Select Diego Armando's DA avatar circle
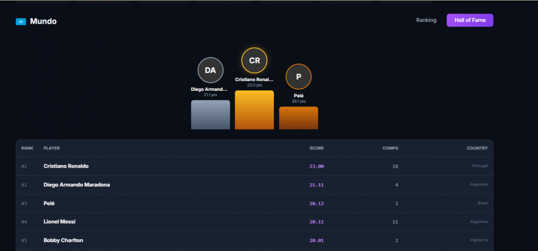This screenshot has height=251, width=538. click(x=210, y=70)
